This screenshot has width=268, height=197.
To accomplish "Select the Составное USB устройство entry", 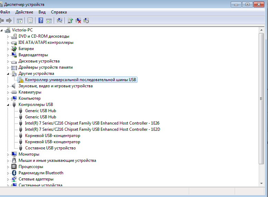I will pyautogui.click(x=50, y=148).
